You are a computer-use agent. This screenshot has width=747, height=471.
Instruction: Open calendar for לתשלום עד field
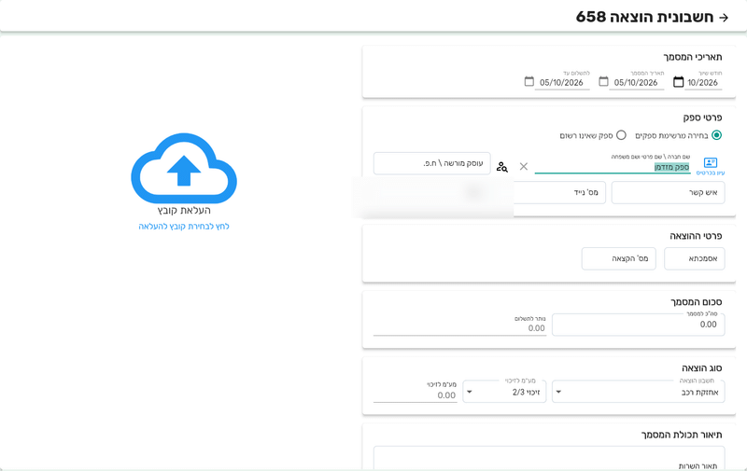[x=529, y=81]
